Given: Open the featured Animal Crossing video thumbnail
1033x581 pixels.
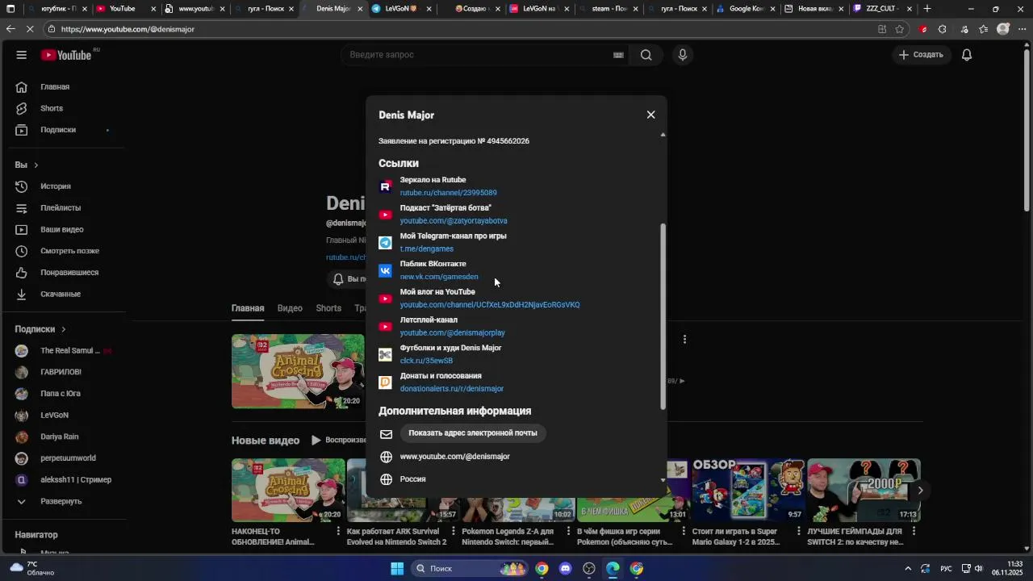Looking at the screenshot, I should [x=298, y=371].
